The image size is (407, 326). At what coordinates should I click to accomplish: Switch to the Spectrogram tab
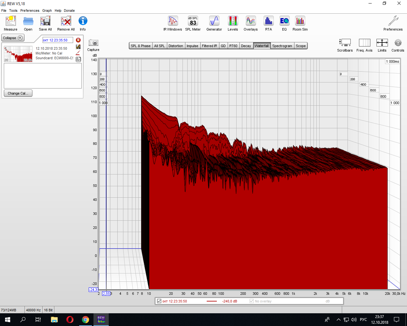tap(282, 46)
